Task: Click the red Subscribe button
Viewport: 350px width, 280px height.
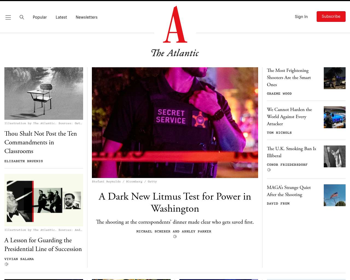Action: pyautogui.click(x=331, y=17)
